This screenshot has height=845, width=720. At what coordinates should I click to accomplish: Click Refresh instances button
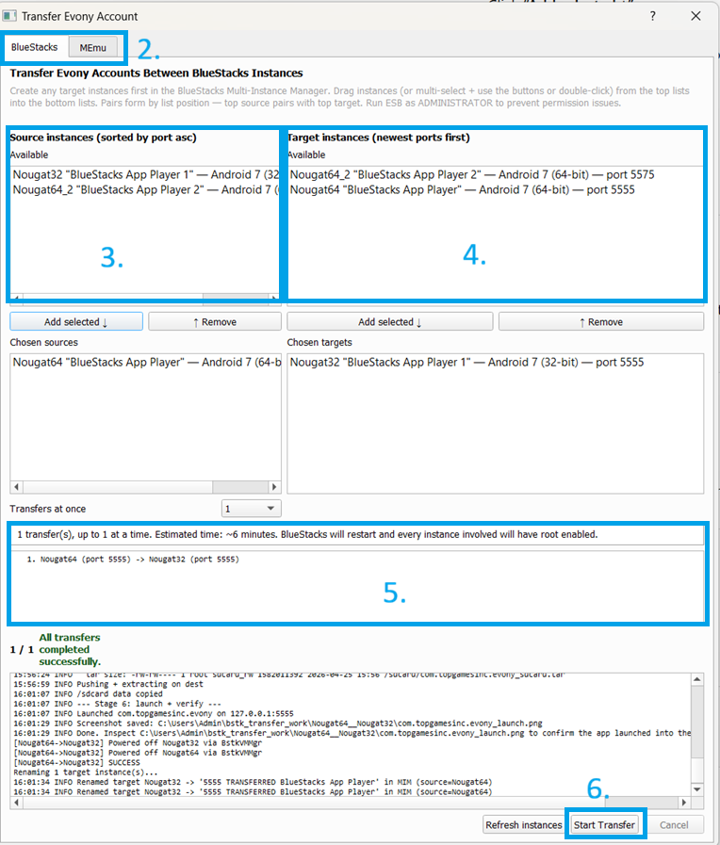pos(523,825)
